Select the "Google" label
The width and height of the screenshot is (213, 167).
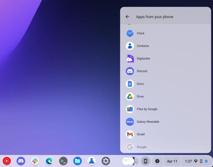pos(141,147)
